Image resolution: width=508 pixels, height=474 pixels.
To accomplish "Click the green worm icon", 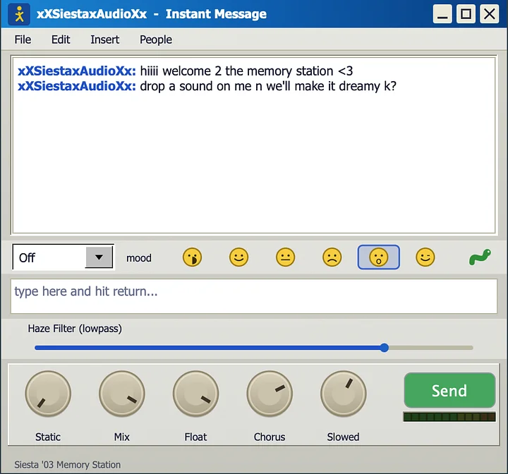I will pos(480,257).
